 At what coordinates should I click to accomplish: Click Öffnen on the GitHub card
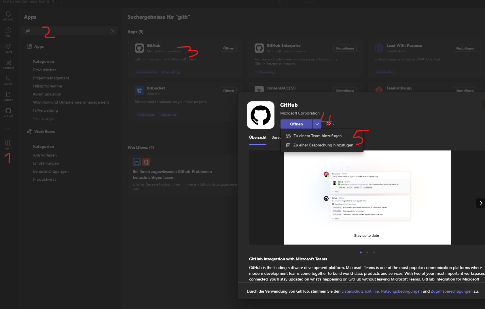pyautogui.click(x=229, y=48)
